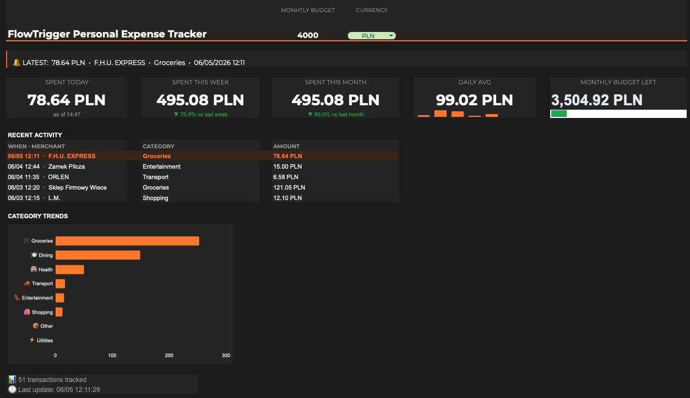
Task: Click the CATEGORY column header
Action: tap(159, 146)
